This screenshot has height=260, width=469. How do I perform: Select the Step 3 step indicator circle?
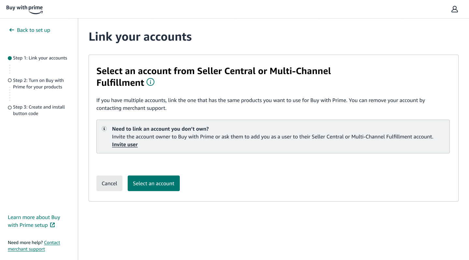click(9, 107)
